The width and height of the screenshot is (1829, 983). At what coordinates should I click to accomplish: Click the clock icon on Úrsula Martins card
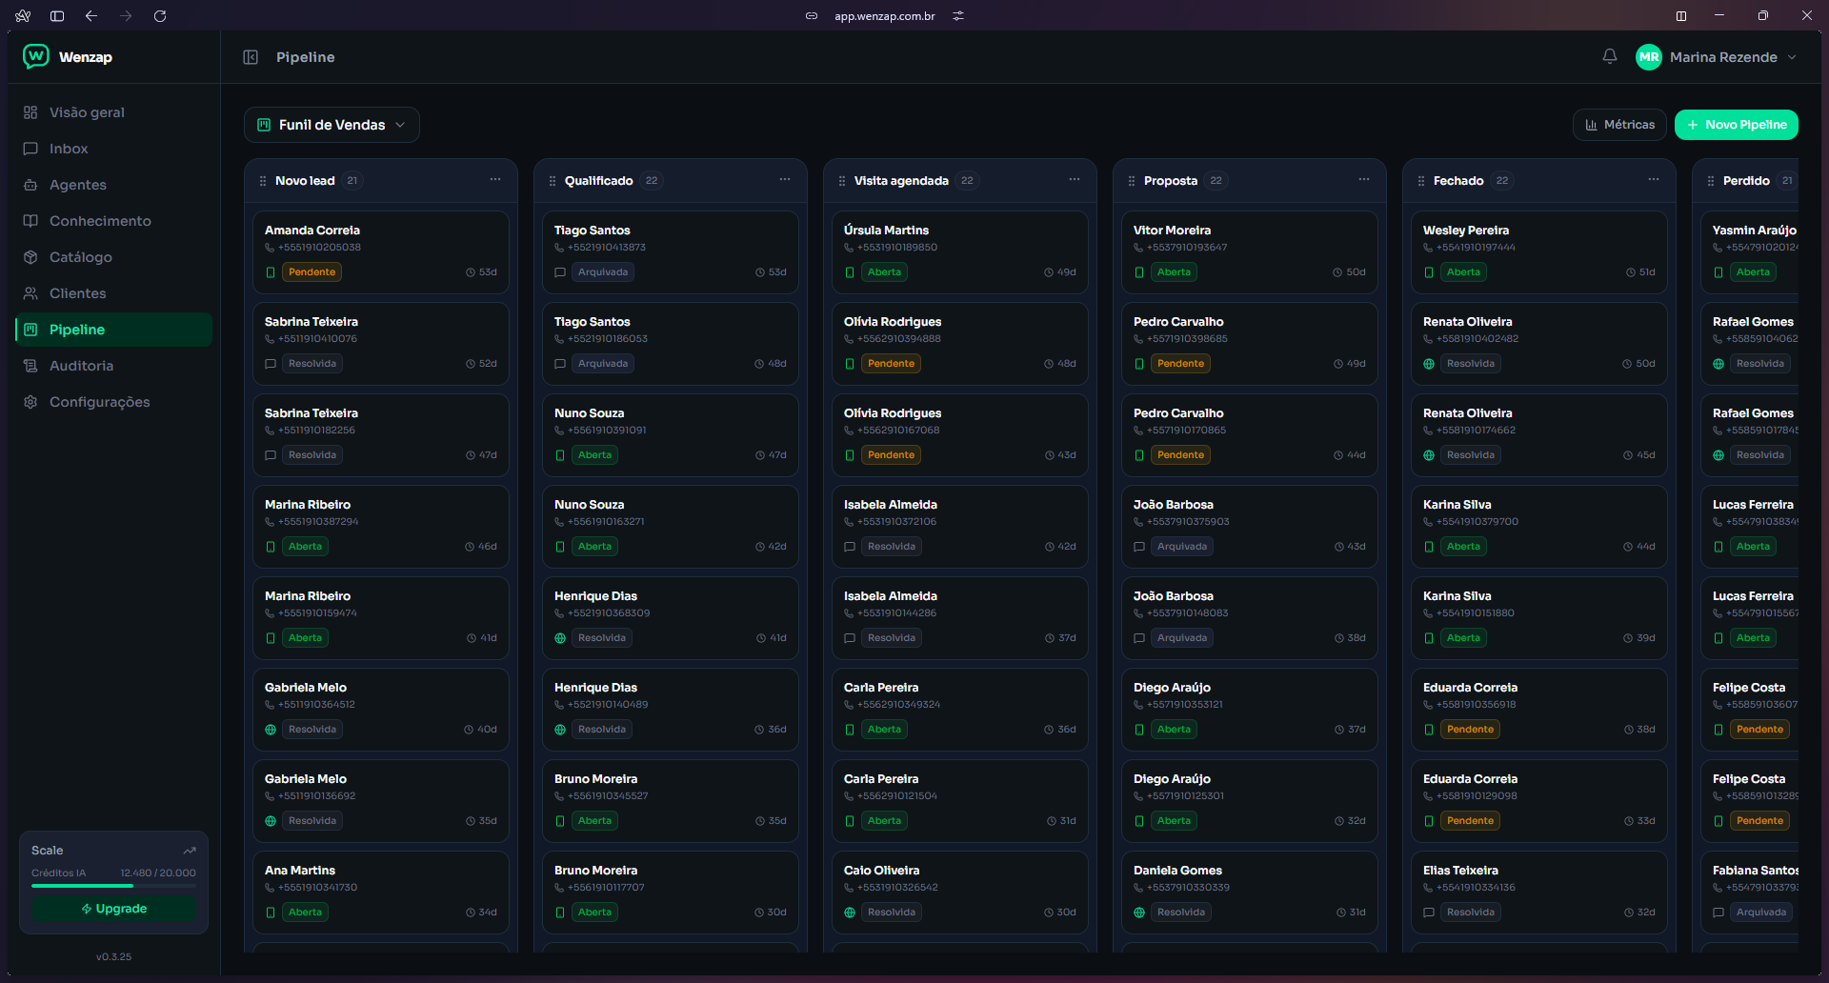pos(1049,272)
